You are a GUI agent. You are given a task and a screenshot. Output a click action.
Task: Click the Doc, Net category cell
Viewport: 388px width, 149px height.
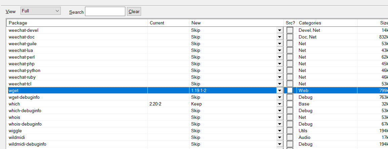pyautogui.click(x=308, y=37)
